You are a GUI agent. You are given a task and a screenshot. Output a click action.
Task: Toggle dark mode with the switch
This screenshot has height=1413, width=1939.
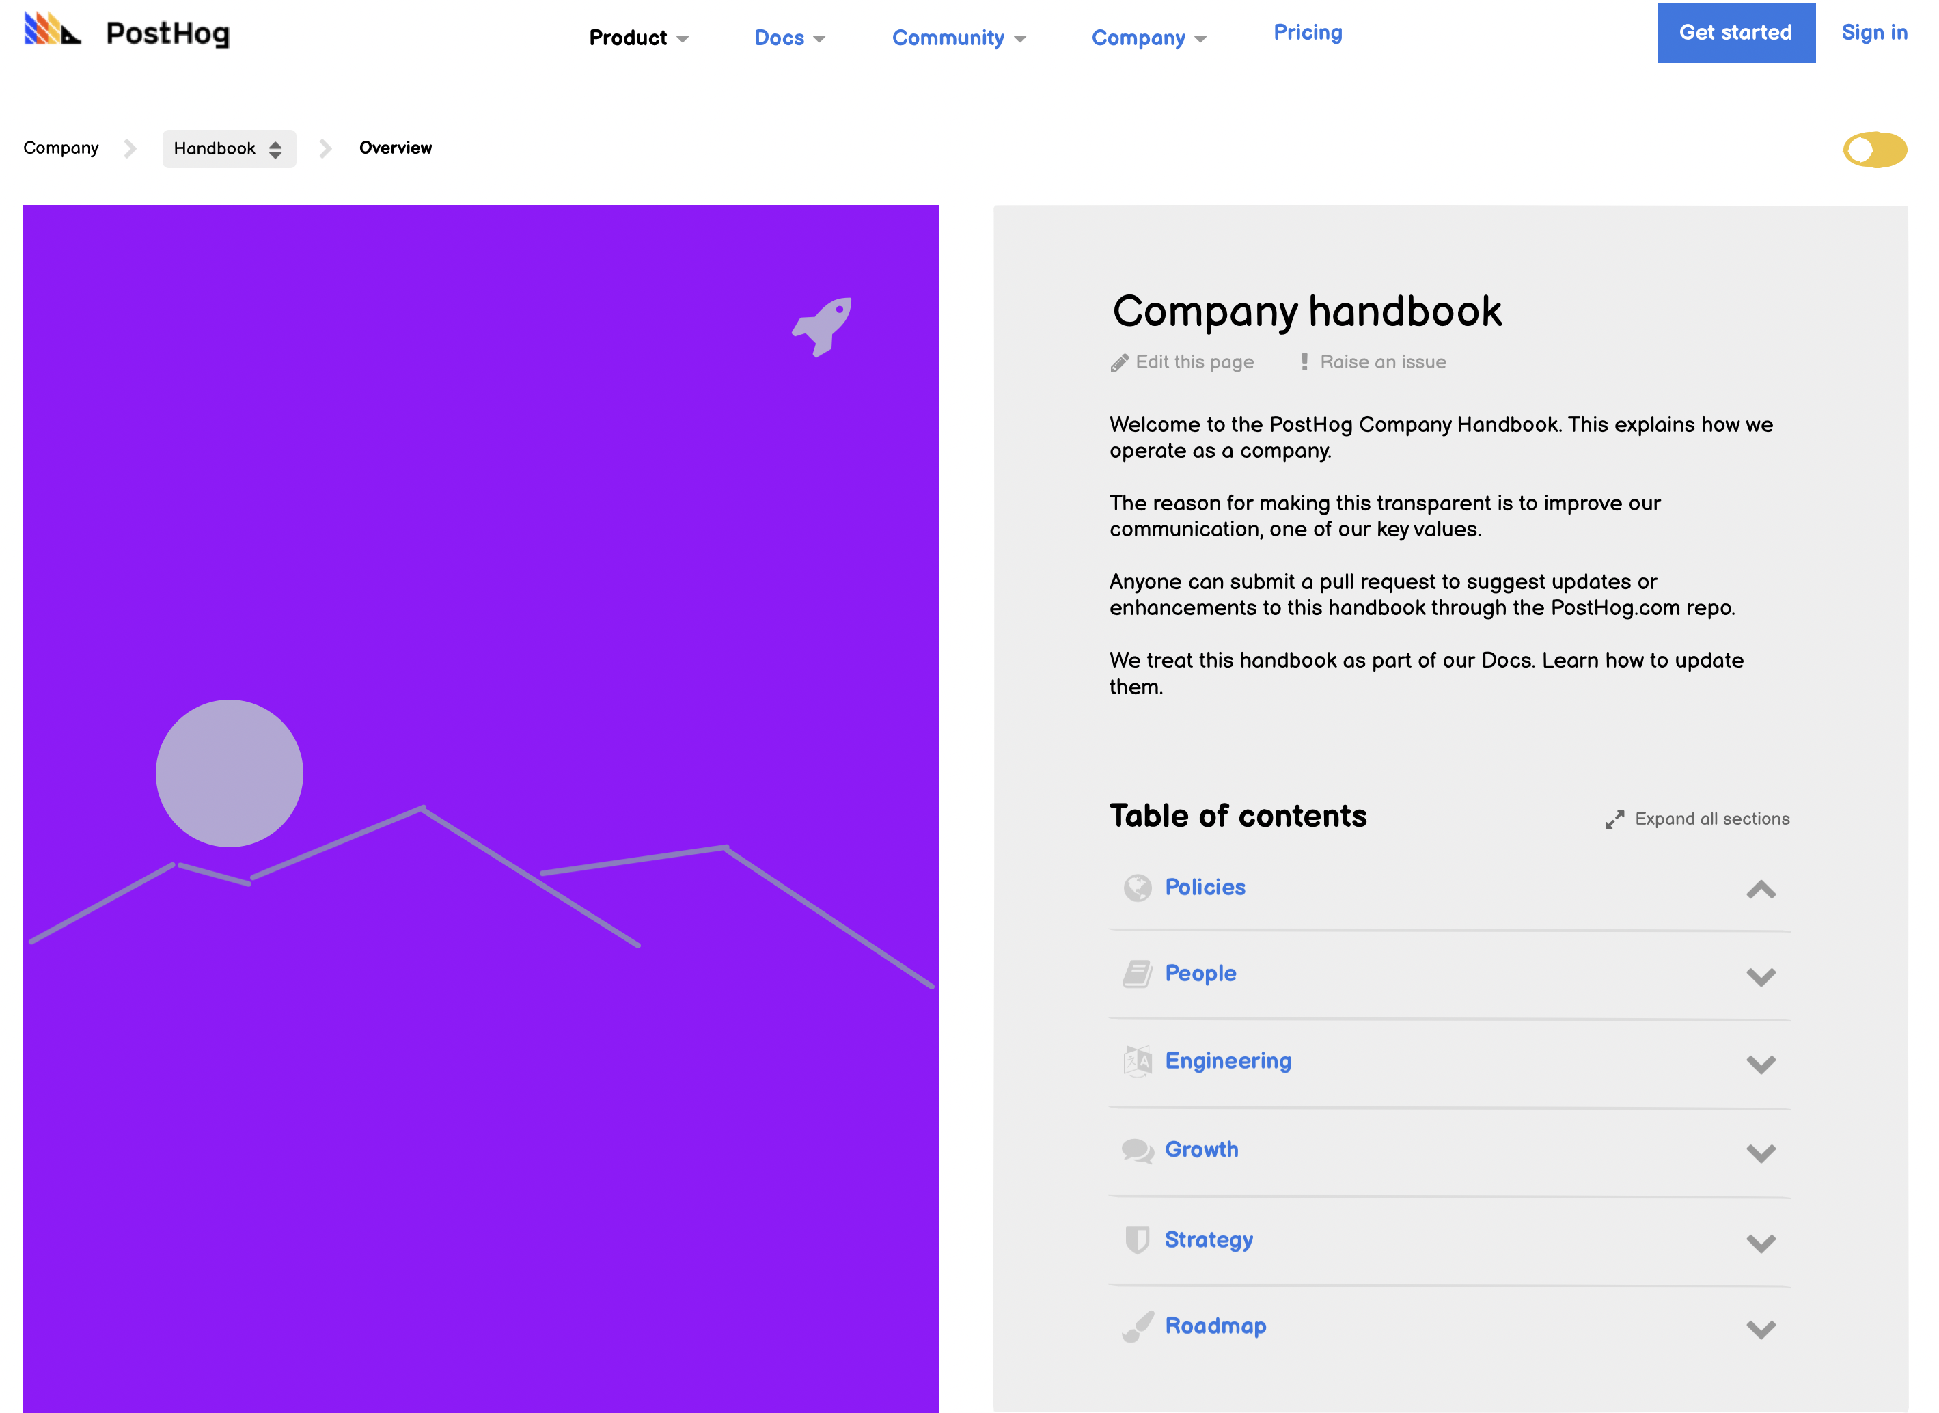point(1875,149)
